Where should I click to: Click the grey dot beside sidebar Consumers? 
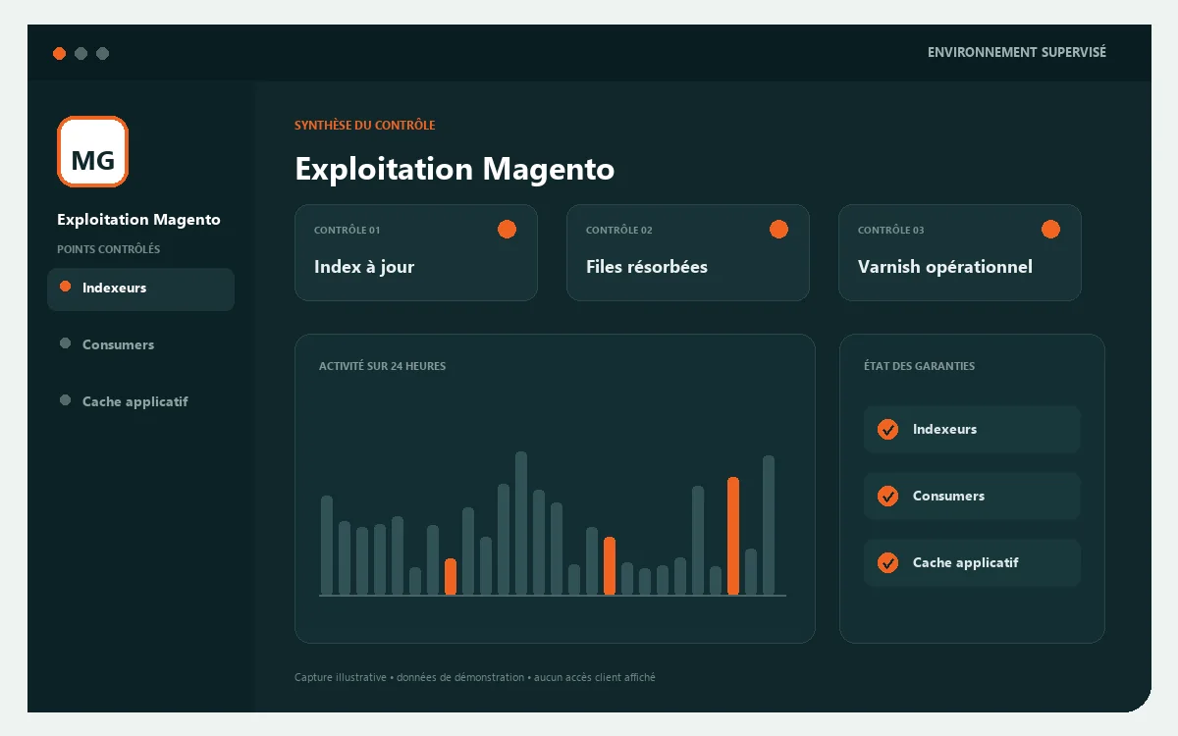[66, 343]
